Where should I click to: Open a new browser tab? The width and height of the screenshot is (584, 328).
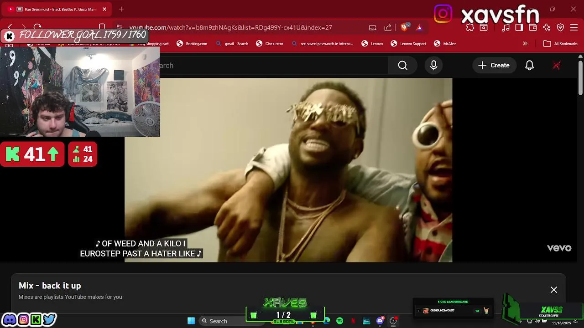coord(121,9)
